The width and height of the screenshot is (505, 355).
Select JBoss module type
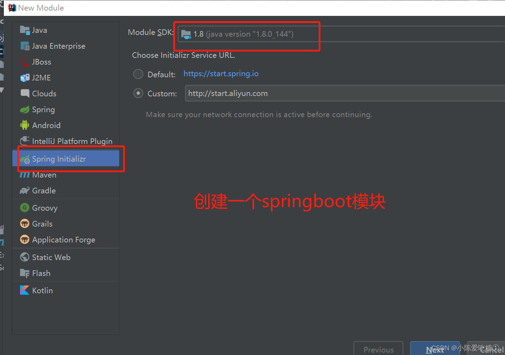66,62
